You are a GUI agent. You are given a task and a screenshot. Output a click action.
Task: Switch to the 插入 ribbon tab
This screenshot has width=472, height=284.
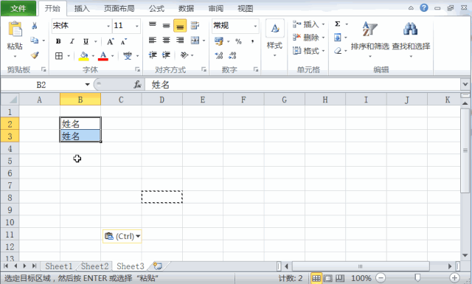pyautogui.click(x=82, y=8)
